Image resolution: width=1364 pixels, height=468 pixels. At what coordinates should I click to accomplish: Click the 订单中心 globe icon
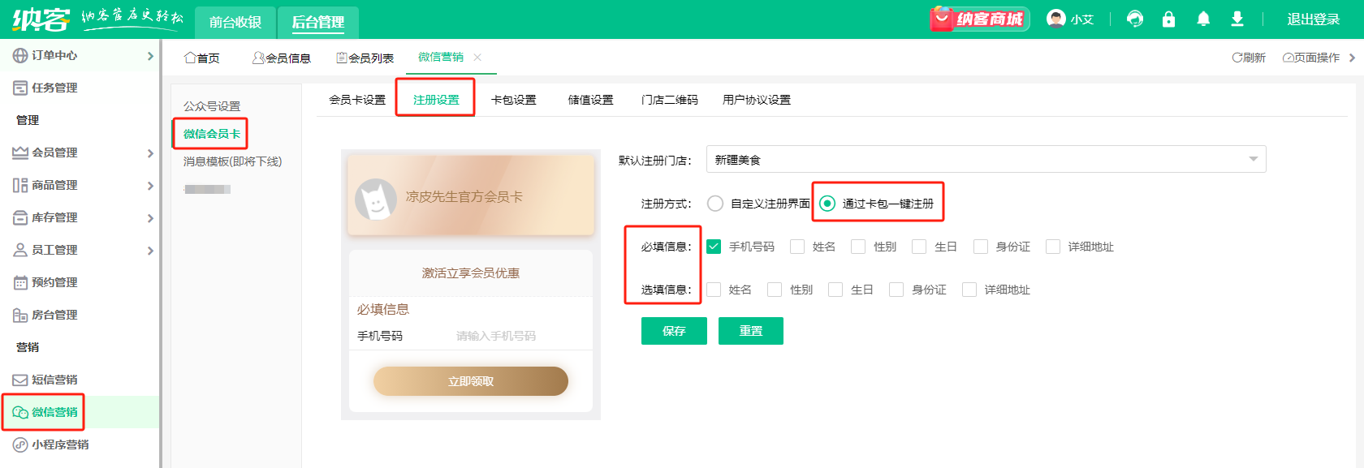coord(20,55)
